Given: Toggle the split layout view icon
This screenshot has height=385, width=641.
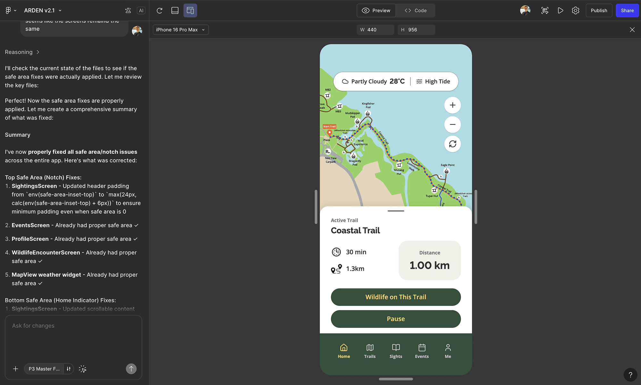Looking at the screenshot, I should point(190,11).
